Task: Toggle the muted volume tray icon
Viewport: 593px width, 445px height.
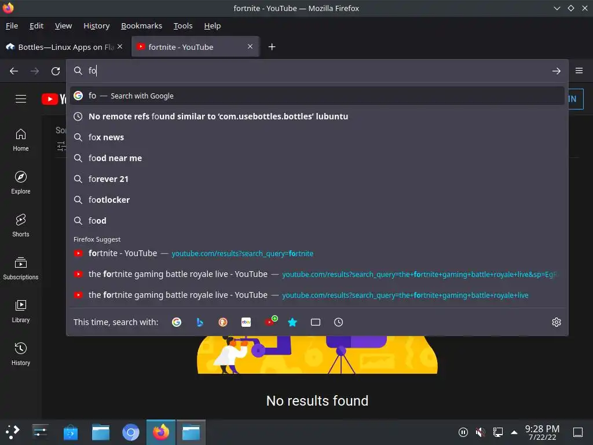Action: (480, 432)
